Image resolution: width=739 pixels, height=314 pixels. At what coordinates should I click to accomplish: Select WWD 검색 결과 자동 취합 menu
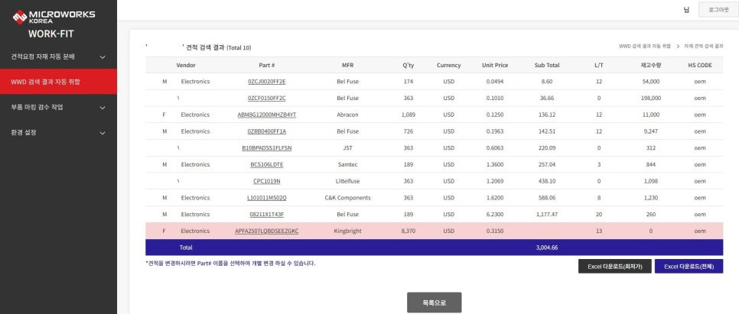pos(58,82)
